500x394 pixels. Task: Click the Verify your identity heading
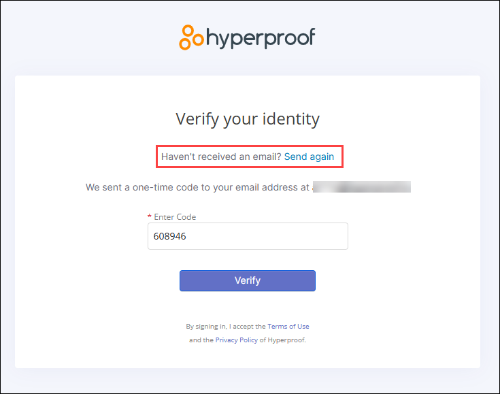248,119
